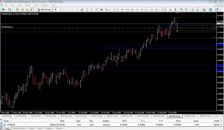
Task: Switch to M15 timeframe
Action: (127, 10)
